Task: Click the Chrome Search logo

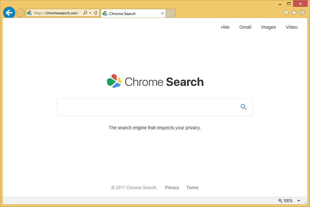Action: 155,82
